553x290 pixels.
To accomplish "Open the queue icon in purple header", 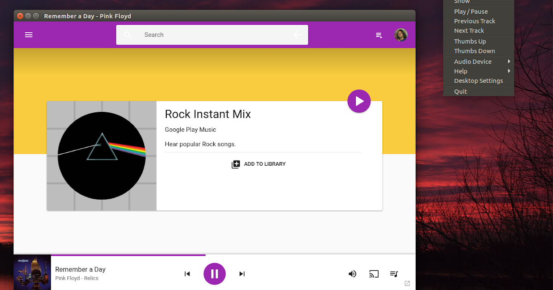I will (379, 35).
